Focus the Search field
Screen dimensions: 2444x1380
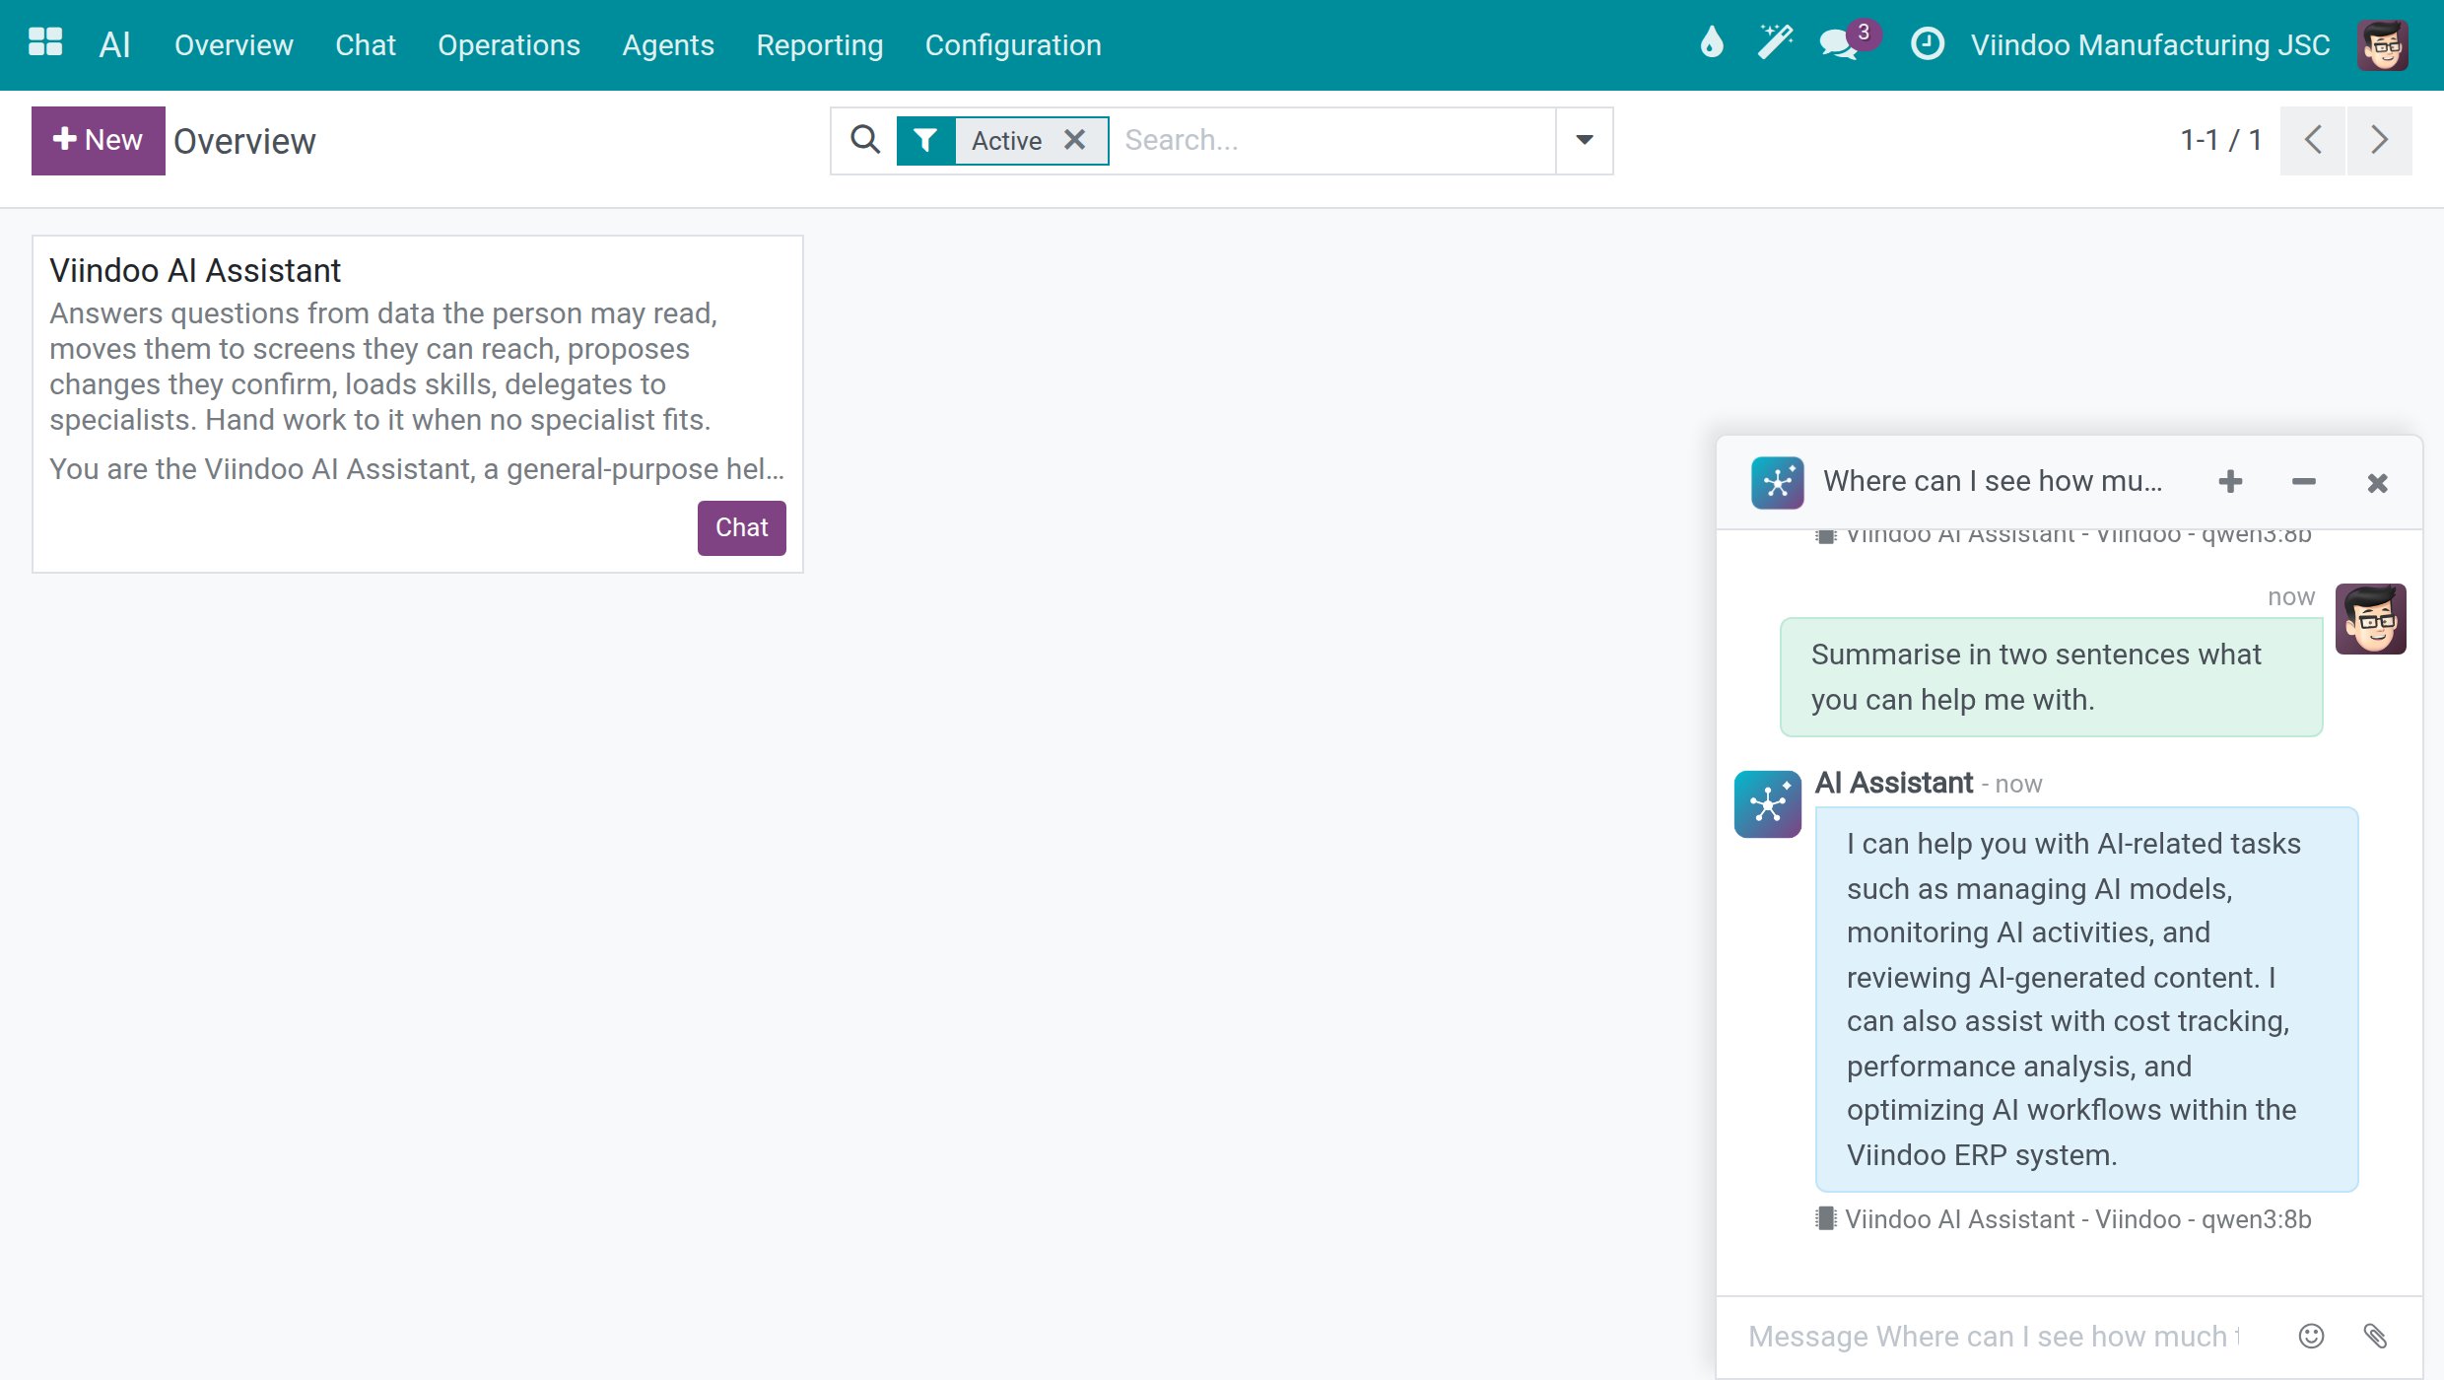point(1334,140)
